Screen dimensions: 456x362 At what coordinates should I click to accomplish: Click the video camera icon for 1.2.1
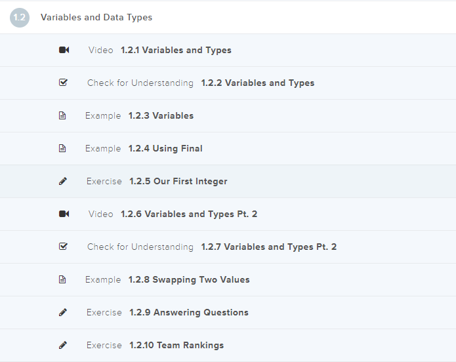tap(64, 50)
